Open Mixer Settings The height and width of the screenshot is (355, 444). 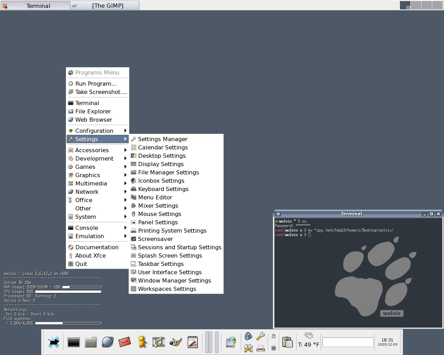[x=176, y=206]
